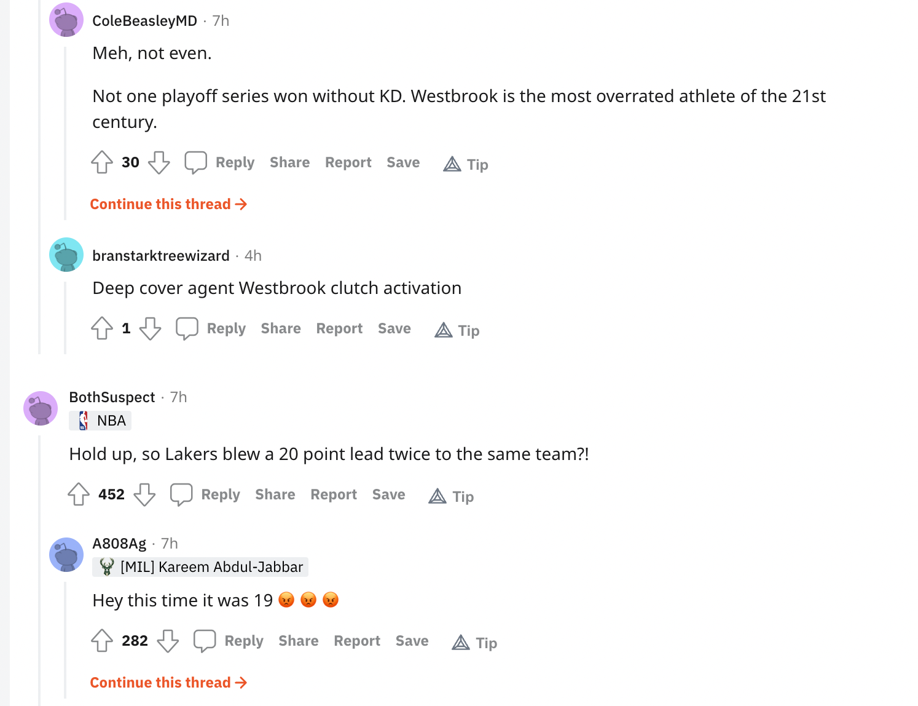Downvote the 'Hey this time it was 19' comment
Image resolution: width=918 pixels, height=706 pixels.
(x=168, y=641)
